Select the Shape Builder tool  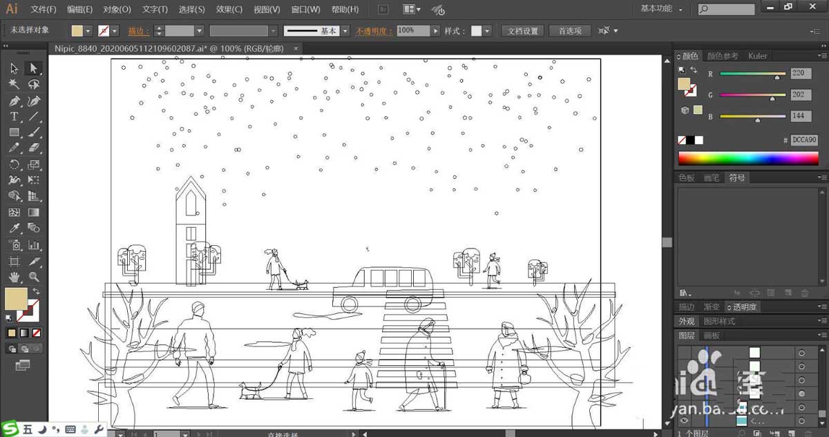[x=14, y=196]
